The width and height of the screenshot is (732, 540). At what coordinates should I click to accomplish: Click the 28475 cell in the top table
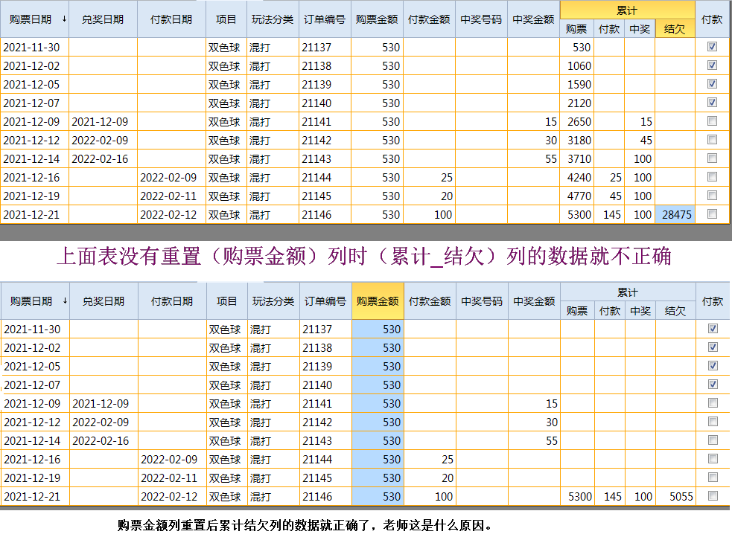click(675, 214)
